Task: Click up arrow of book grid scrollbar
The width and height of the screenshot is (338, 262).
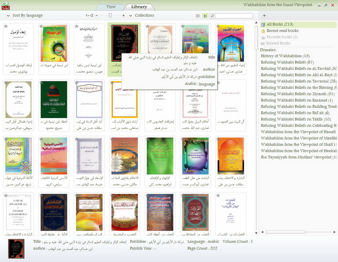Action: tap(256, 22)
